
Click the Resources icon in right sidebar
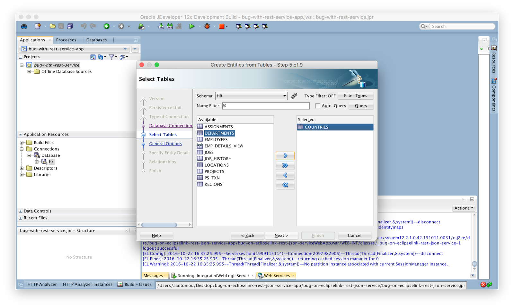click(x=494, y=48)
